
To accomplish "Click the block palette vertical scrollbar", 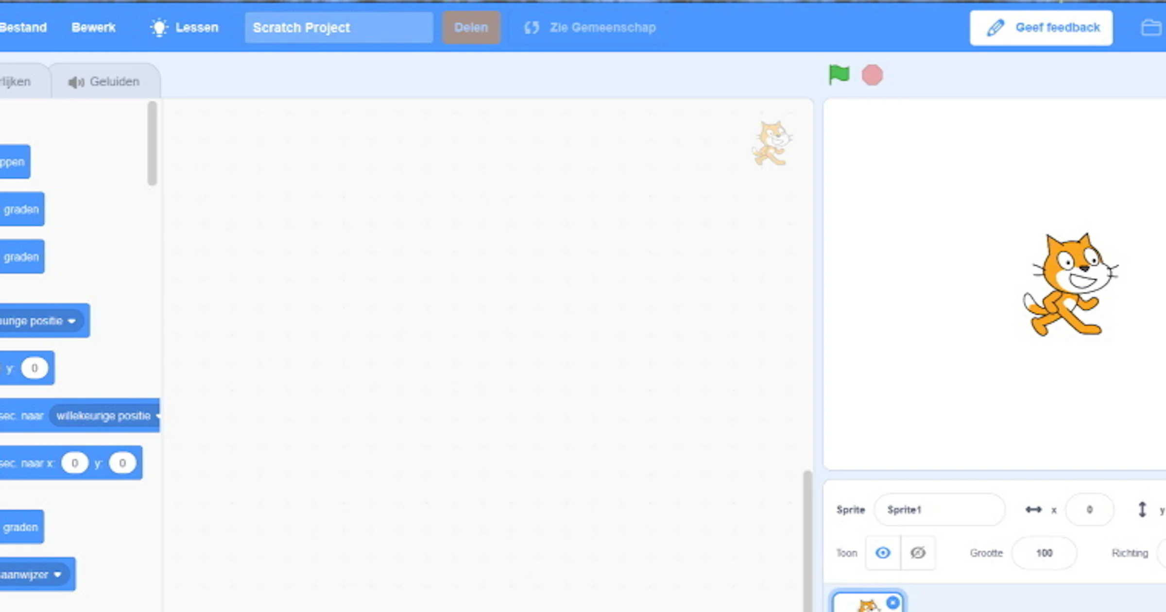I will tap(152, 143).
